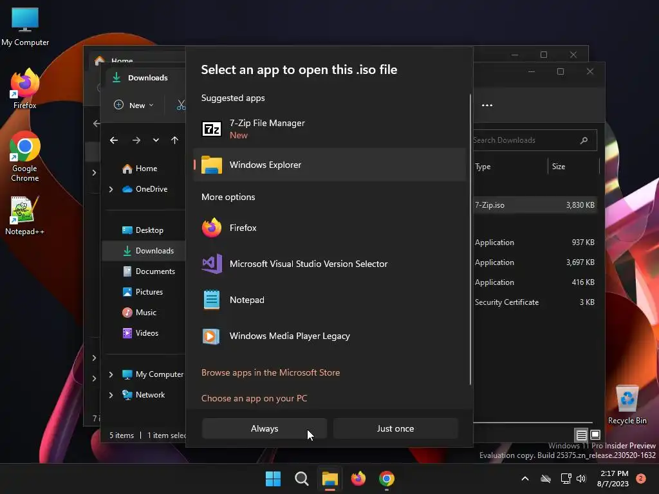Select the 7-Zip.iso file row

click(535, 205)
